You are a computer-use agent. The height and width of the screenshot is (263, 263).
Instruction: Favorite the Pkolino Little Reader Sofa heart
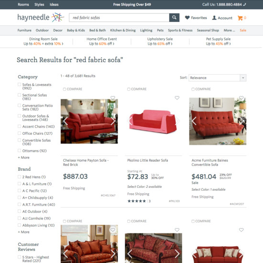(x=177, y=98)
